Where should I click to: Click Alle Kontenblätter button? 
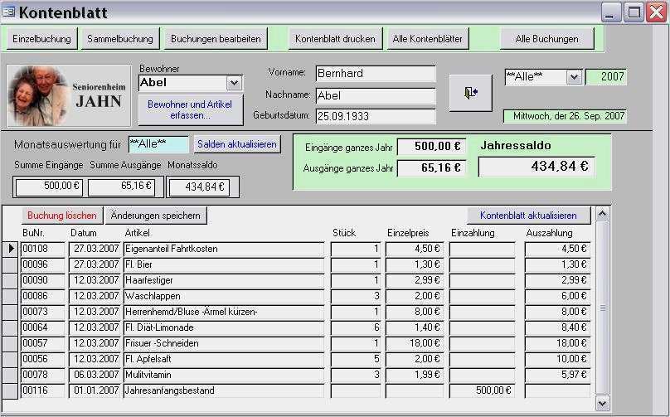(427, 39)
